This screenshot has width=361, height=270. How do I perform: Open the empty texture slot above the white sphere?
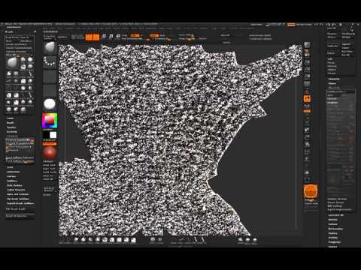tap(50, 90)
